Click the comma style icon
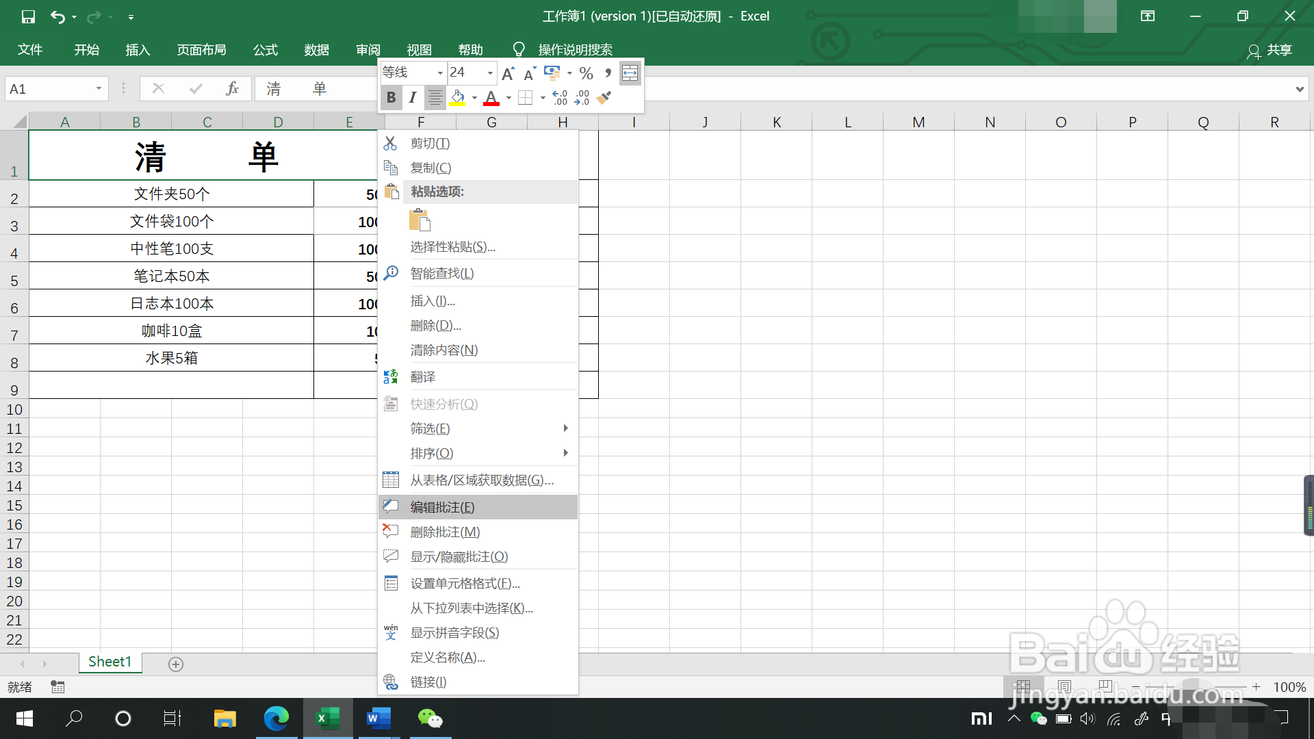 608,73
